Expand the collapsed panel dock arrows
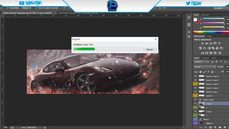The height and width of the screenshot is (129, 229). pyautogui.click(x=191, y=12)
